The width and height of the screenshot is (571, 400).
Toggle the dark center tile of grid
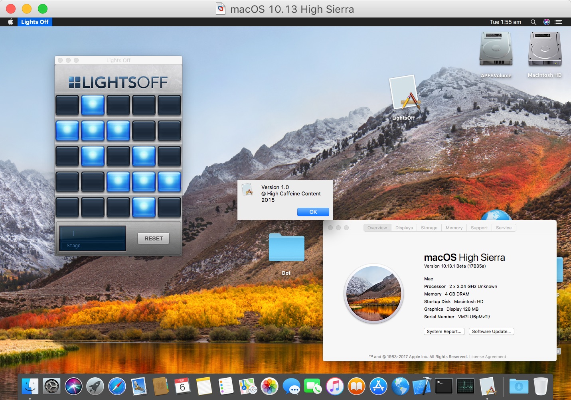click(x=118, y=156)
